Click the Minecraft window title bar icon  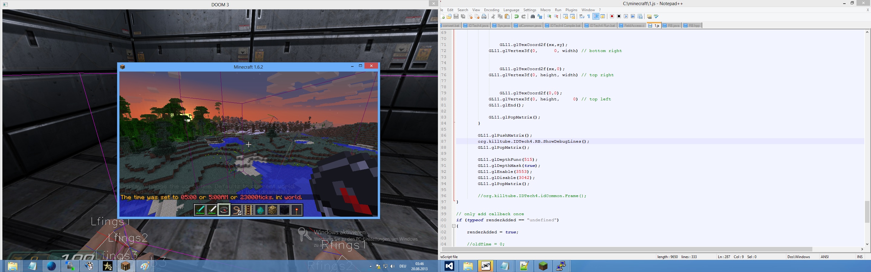[x=123, y=67]
